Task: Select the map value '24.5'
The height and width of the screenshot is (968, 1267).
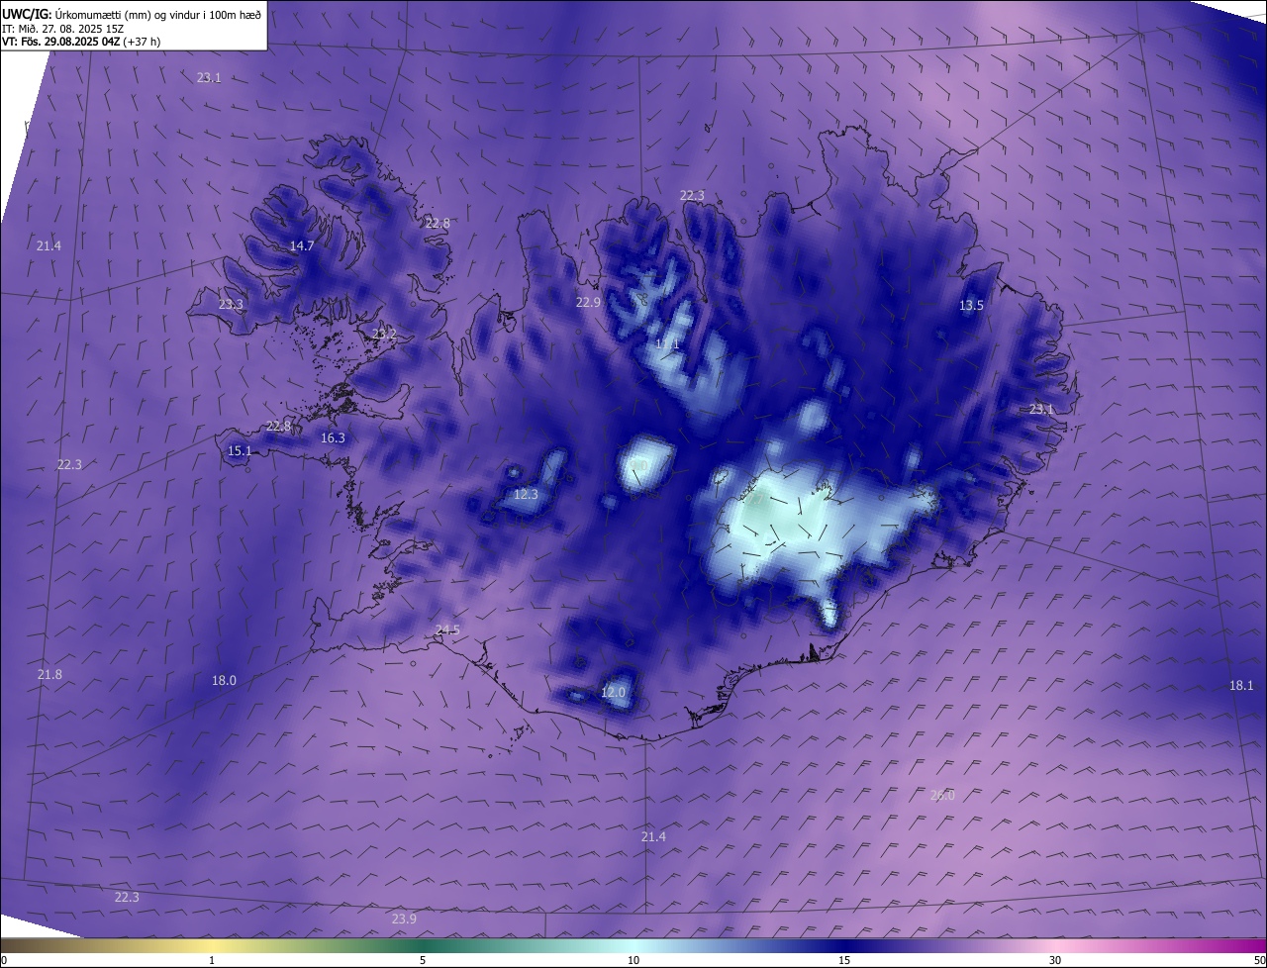Action: pyautogui.click(x=447, y=629)
